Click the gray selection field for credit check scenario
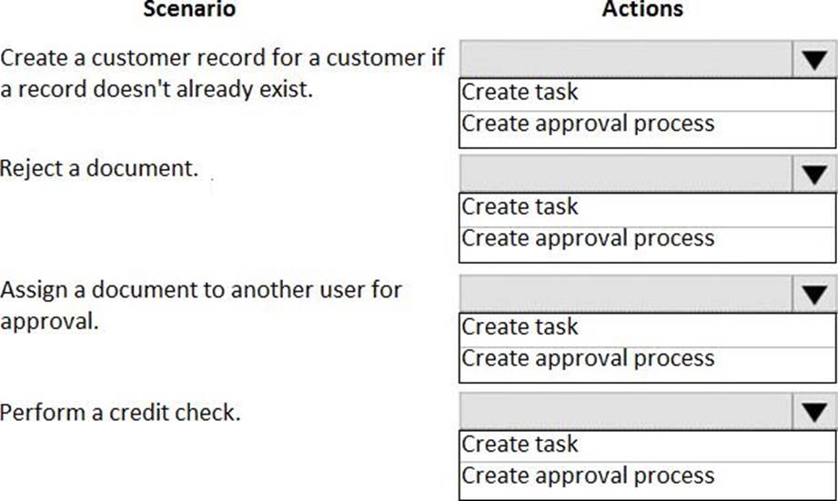 pos(628,412)
